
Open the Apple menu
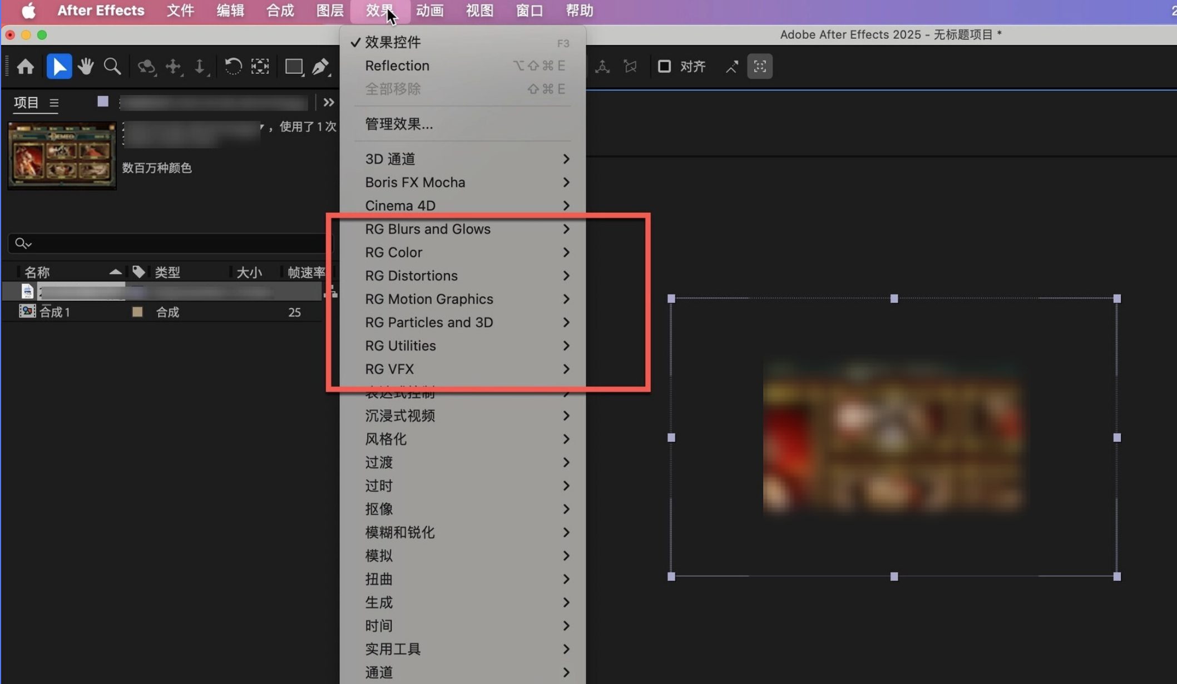pyautogui.click(x=28, y=11)
